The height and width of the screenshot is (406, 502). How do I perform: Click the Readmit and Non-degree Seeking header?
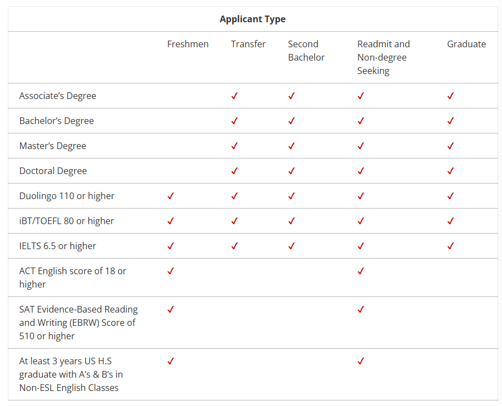click(383, 57)
